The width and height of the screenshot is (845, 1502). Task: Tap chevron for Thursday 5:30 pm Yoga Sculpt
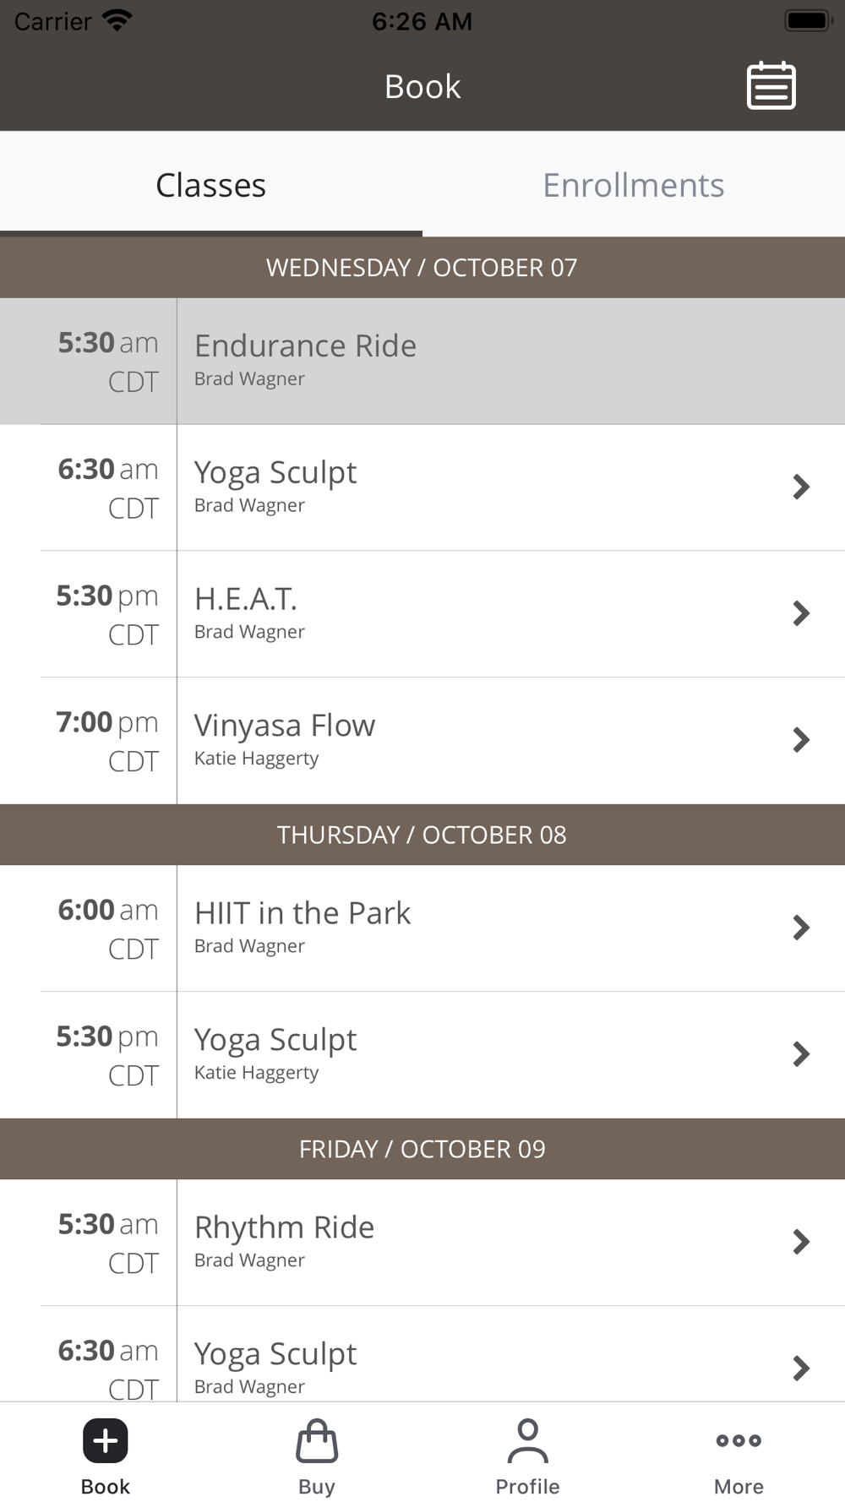(x=800, y=1054)
